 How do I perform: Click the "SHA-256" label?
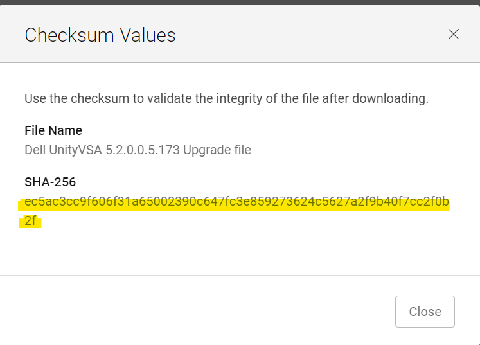(50, 183)
